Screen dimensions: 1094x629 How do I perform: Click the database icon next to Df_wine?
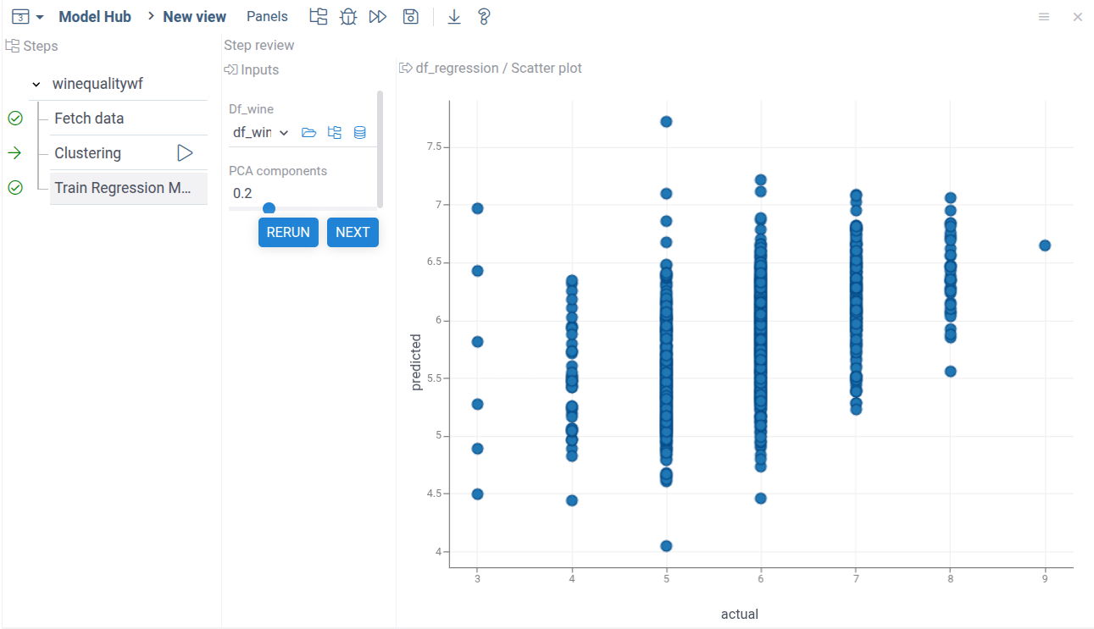pos(360,133)
